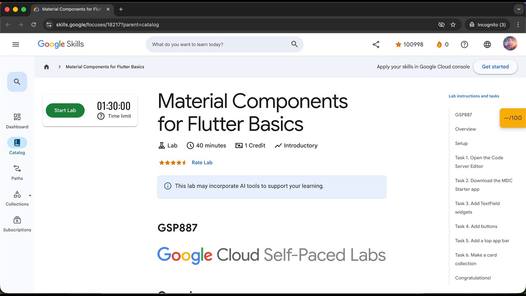Image resolution: width=526 pixels, height=296 pixels.
Task: Reload the page
Action: click(x=34, y=25)
